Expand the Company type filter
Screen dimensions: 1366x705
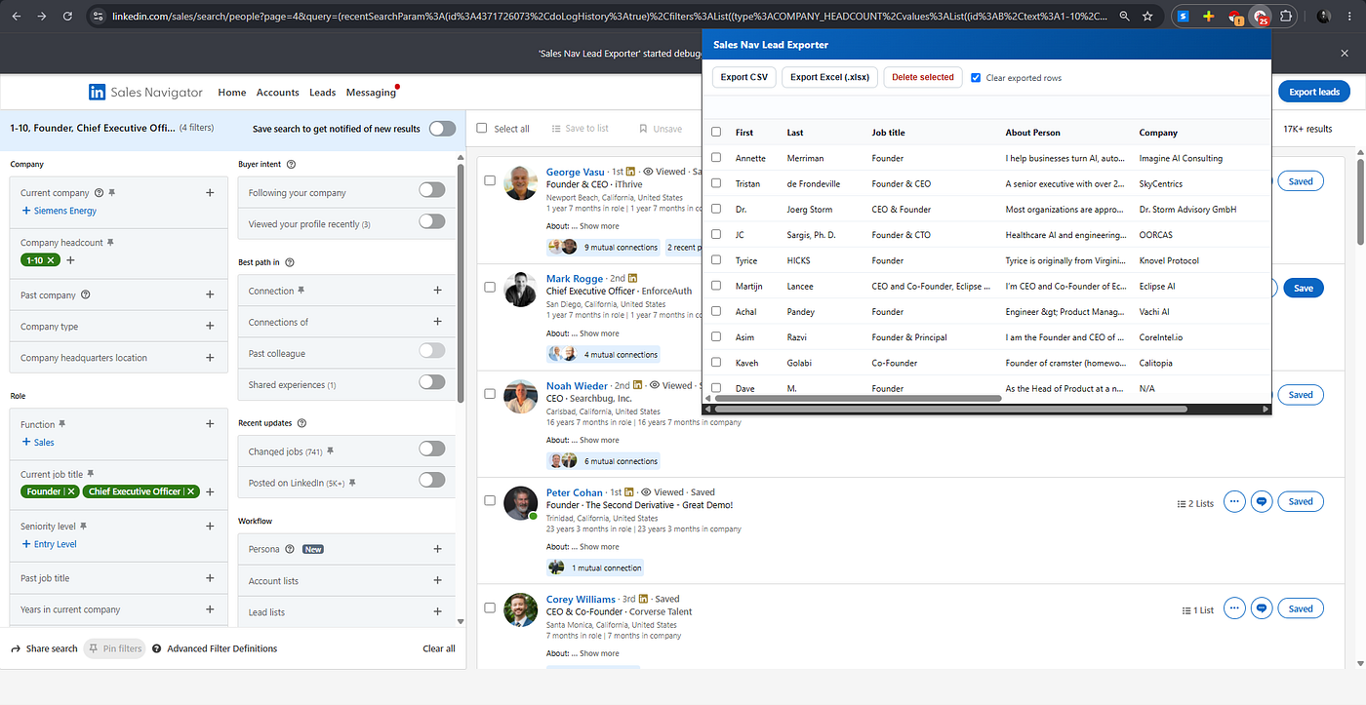[x=210, y=326]
